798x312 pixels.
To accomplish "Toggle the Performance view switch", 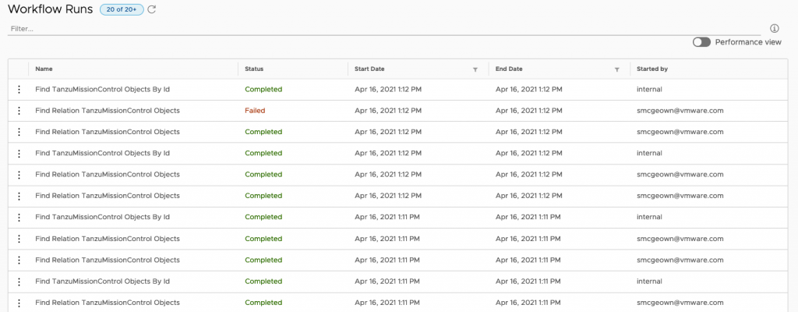I will pyautogui.click(x=701, y=42).
